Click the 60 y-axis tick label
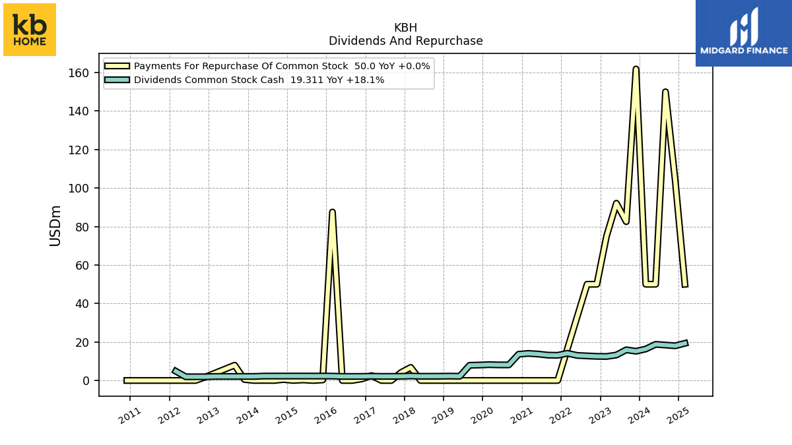 (x=83, y=265)
